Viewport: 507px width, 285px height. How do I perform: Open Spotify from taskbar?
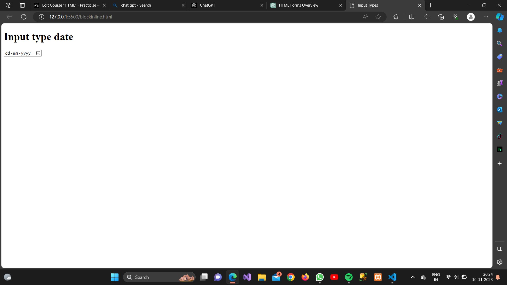coord(349,277)
